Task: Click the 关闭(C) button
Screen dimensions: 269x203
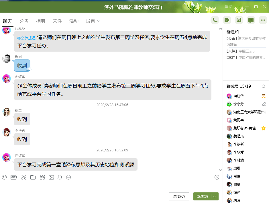Action: (x=179, y=196)
